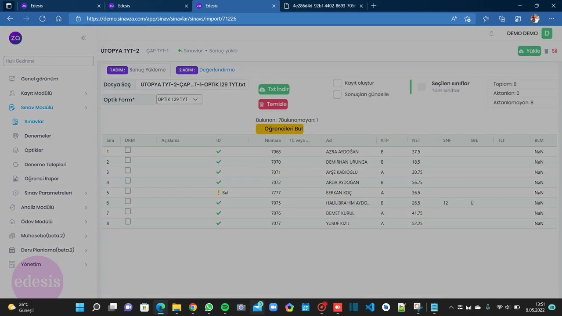Click the Deneme Talepleri sidebar icon
This screenshot has height=316, width=562.
pyautogui.click(x=16, y=165)
